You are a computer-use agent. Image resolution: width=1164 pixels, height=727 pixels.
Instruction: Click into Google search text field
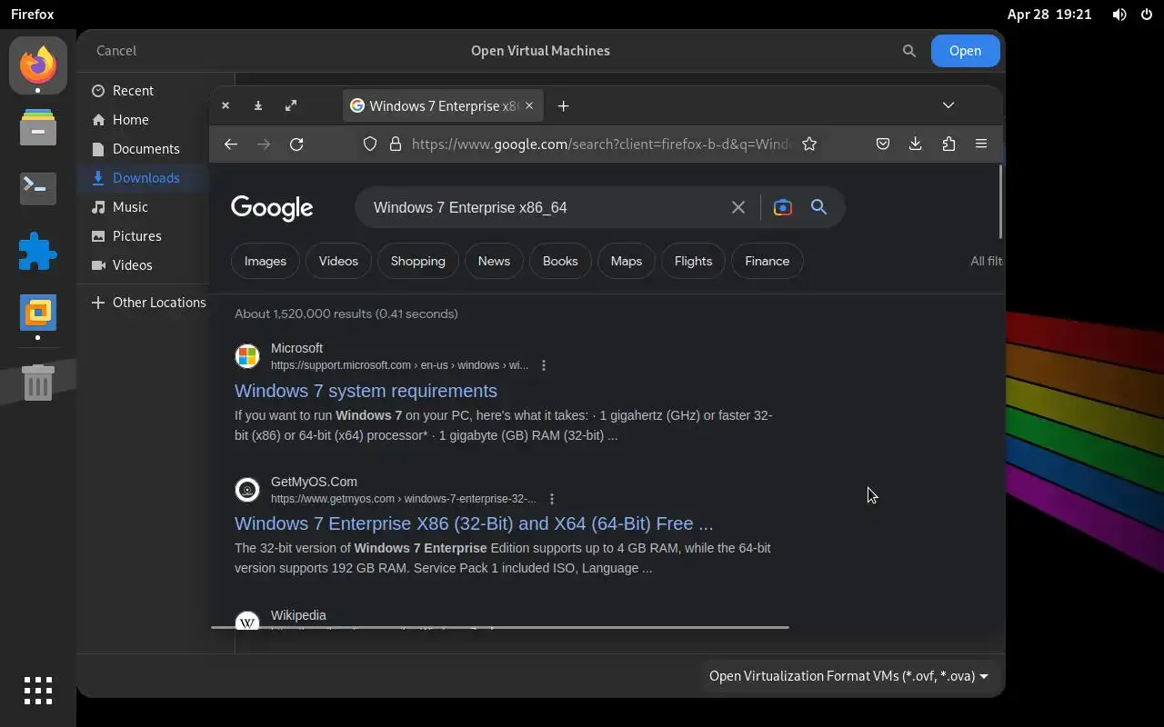pos(546,207)
